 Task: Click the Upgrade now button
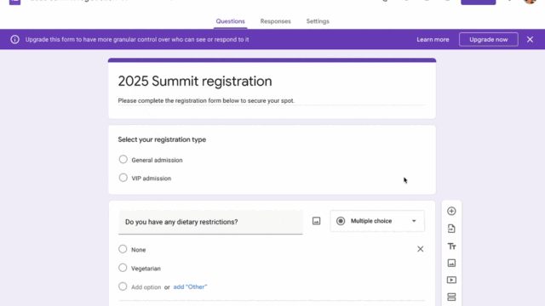[488, 40]
